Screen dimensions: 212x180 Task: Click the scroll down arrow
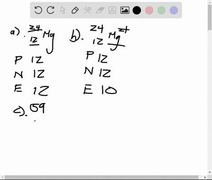point(210,172)
